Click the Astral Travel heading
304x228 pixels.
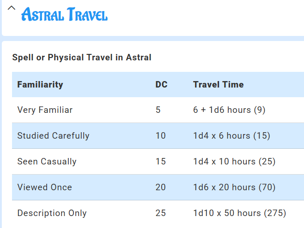click(x=65, y=15)
